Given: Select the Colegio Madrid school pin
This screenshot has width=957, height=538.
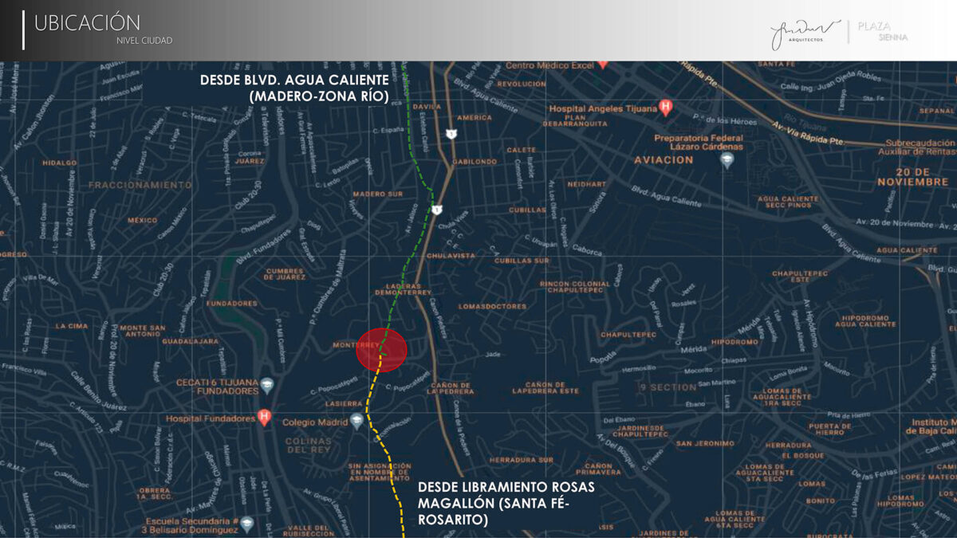Looking at the screenshot, I should (357, 421).
